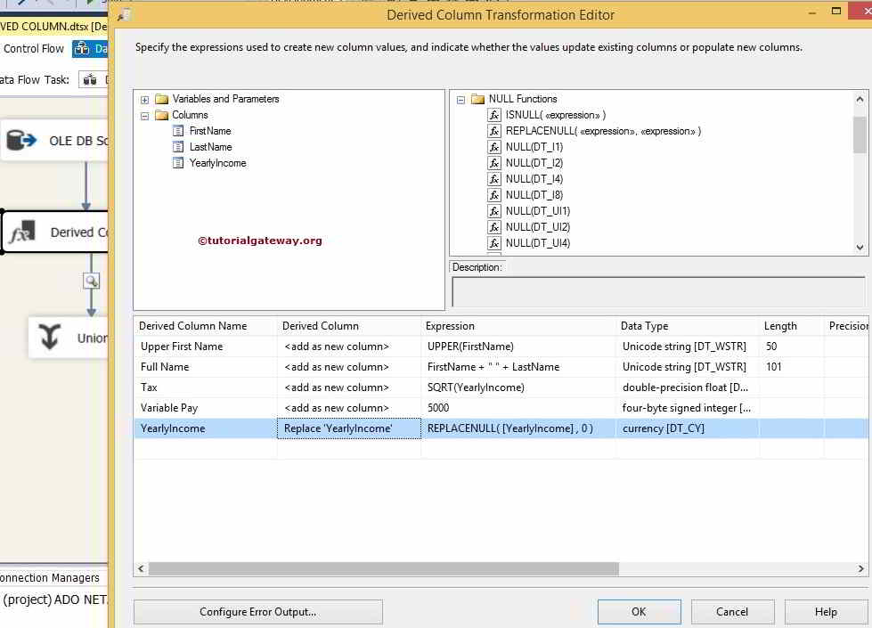Screen dimensions: 872x628
Task: Click the OK button
Action: point(639,612)
